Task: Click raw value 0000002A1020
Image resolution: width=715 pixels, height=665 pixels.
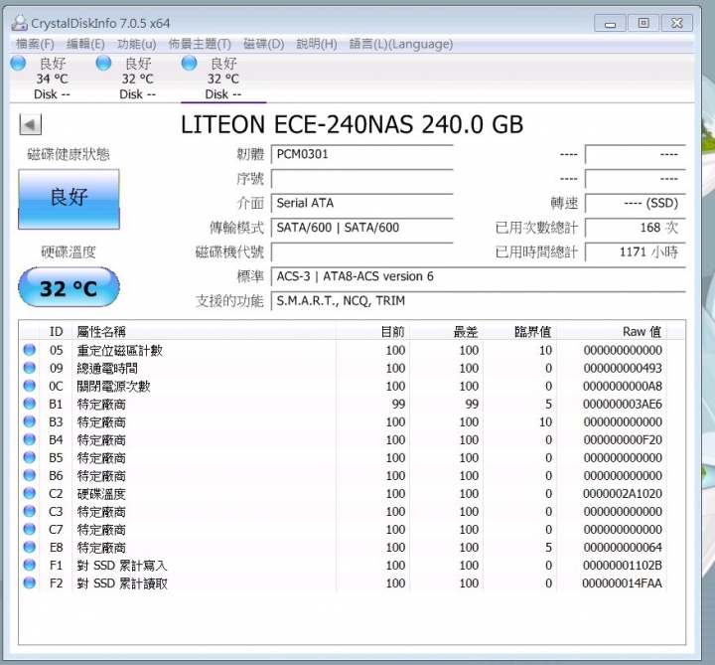Action: point(623,493)
